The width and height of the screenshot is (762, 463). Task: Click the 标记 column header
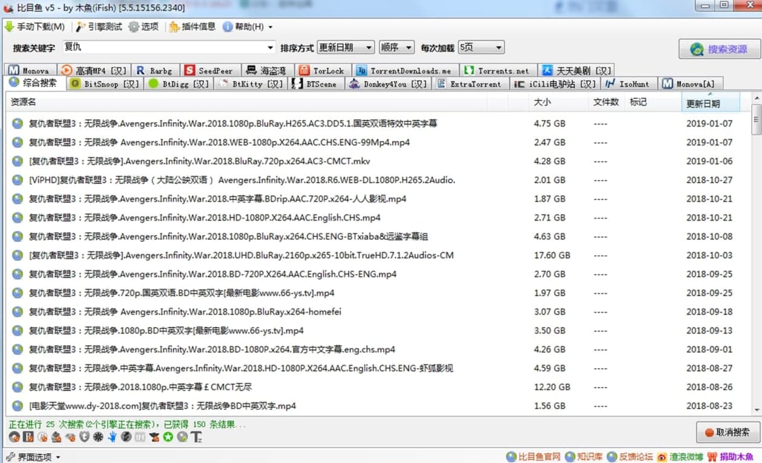(652, 102)
